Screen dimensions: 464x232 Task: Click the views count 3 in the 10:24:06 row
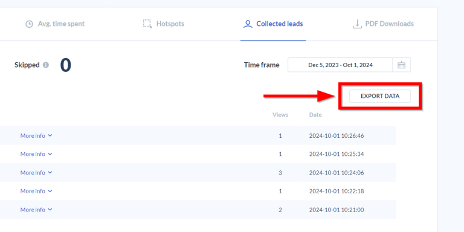click(x=280, y=173)
